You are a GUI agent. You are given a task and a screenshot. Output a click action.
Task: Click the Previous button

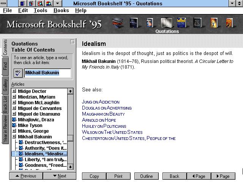pos(26,176)
